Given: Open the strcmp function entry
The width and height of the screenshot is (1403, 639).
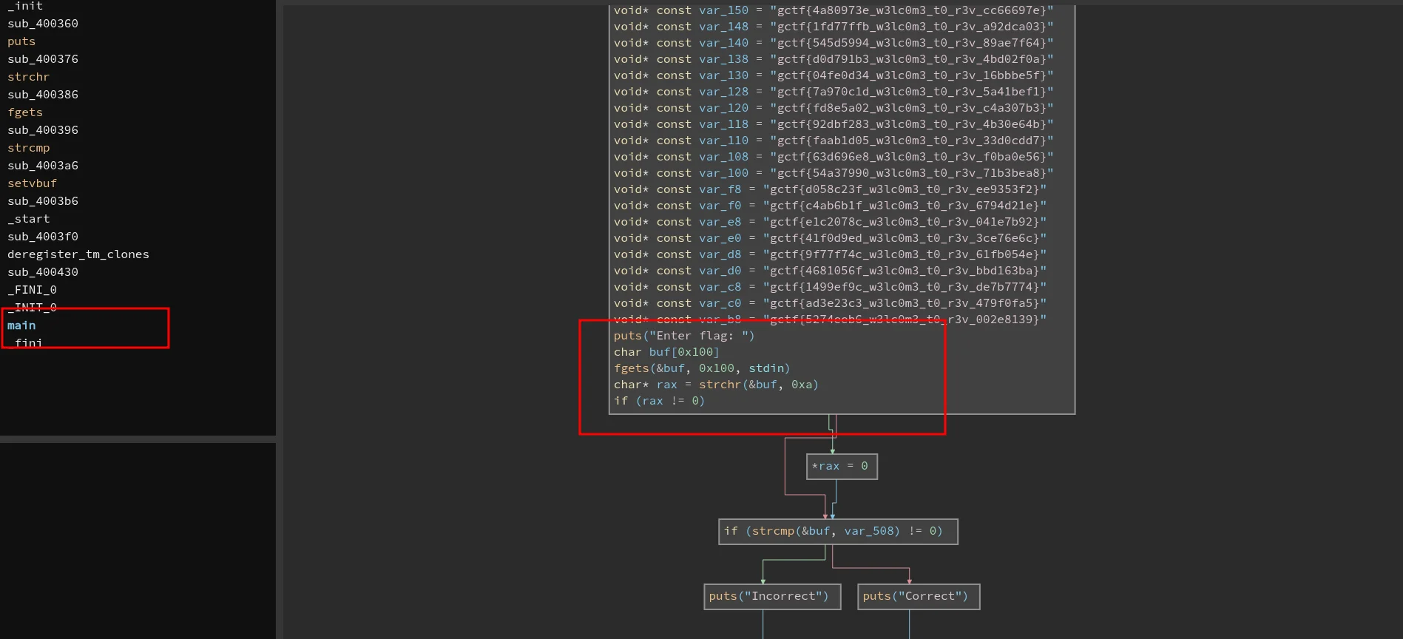Looking at the screenshot, I should (29, 148).
